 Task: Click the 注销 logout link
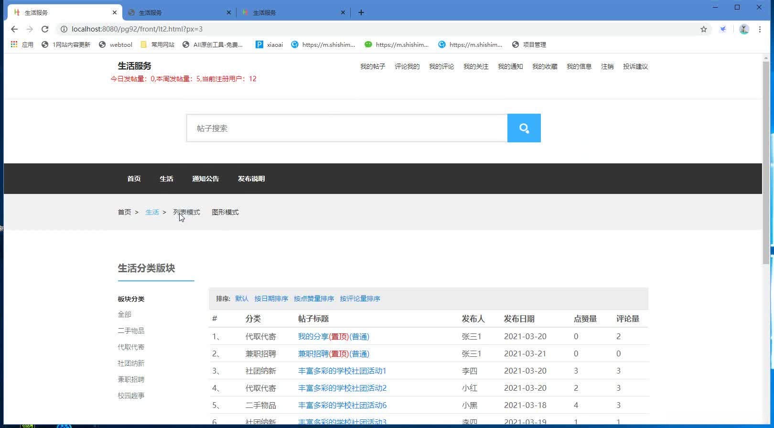(607, 66)
